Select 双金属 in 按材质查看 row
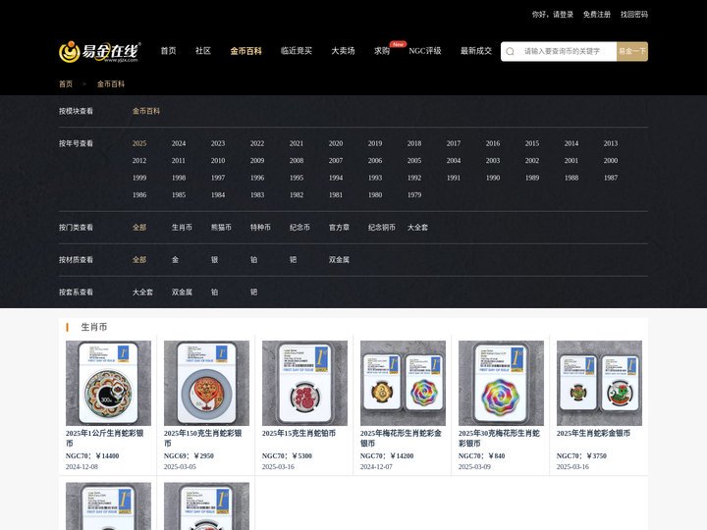 339,259
